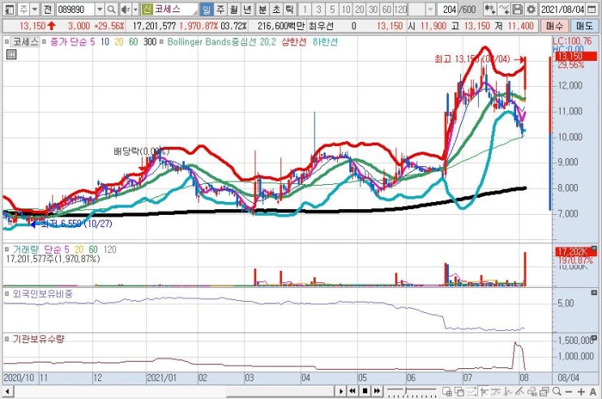This screenshot has width=602, height=399.
Task: Open the stock code 089890 dropdown arrow
Action: [100, 9]
